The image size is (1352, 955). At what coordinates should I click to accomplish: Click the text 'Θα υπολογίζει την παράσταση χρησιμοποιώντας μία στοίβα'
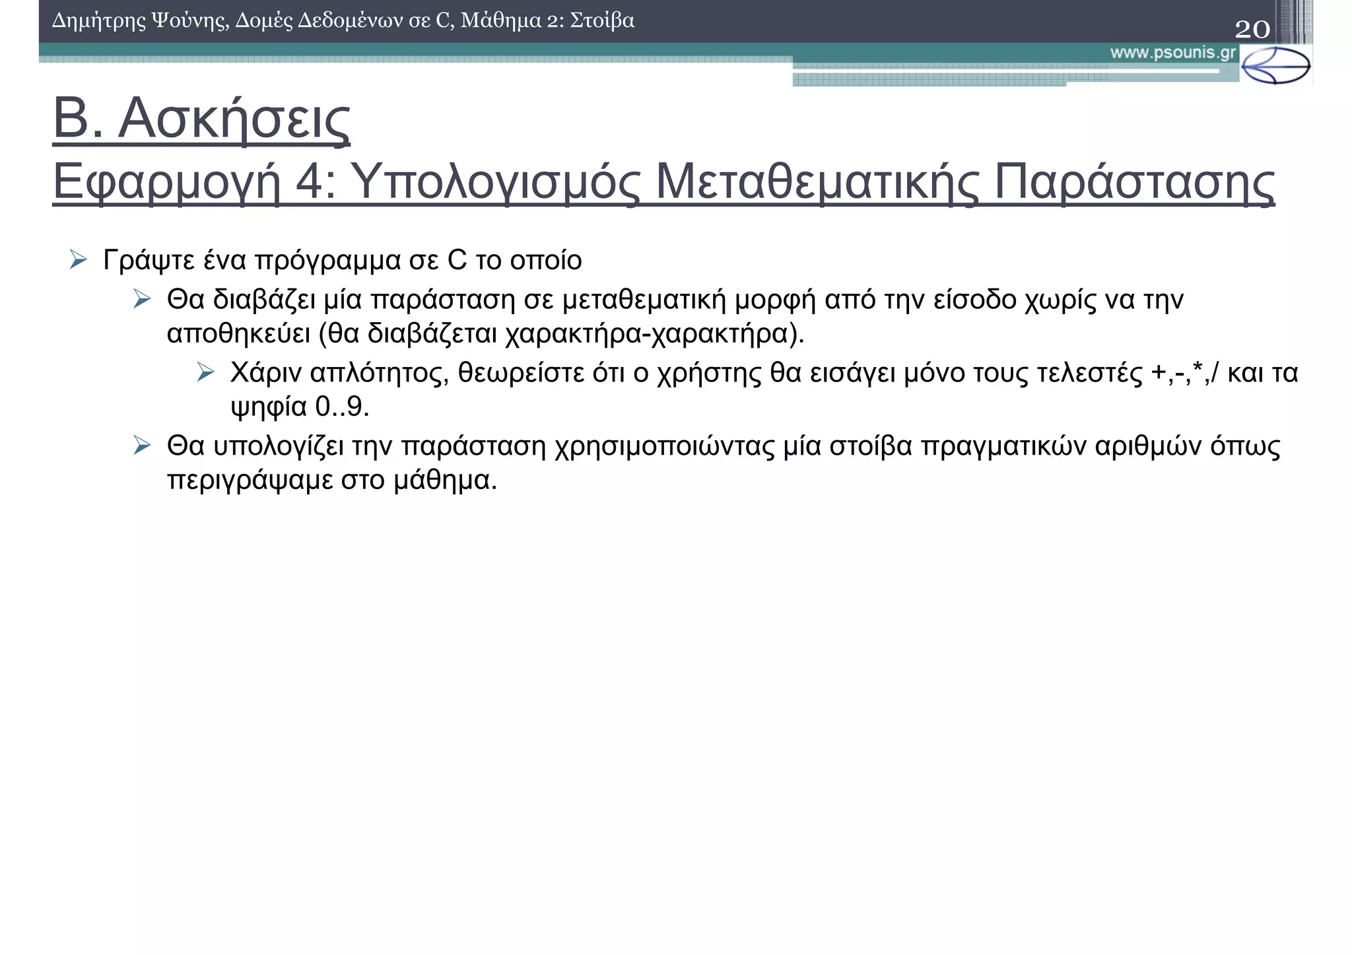539,447
